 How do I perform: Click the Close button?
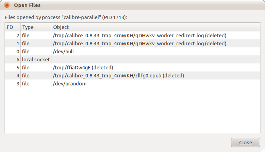point(245,142)
